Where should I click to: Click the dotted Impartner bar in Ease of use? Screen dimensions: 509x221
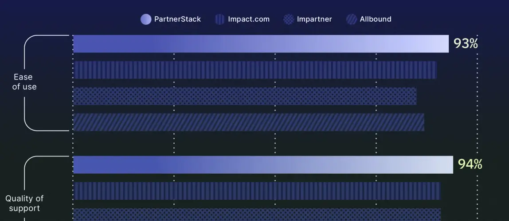pos(244,96)
